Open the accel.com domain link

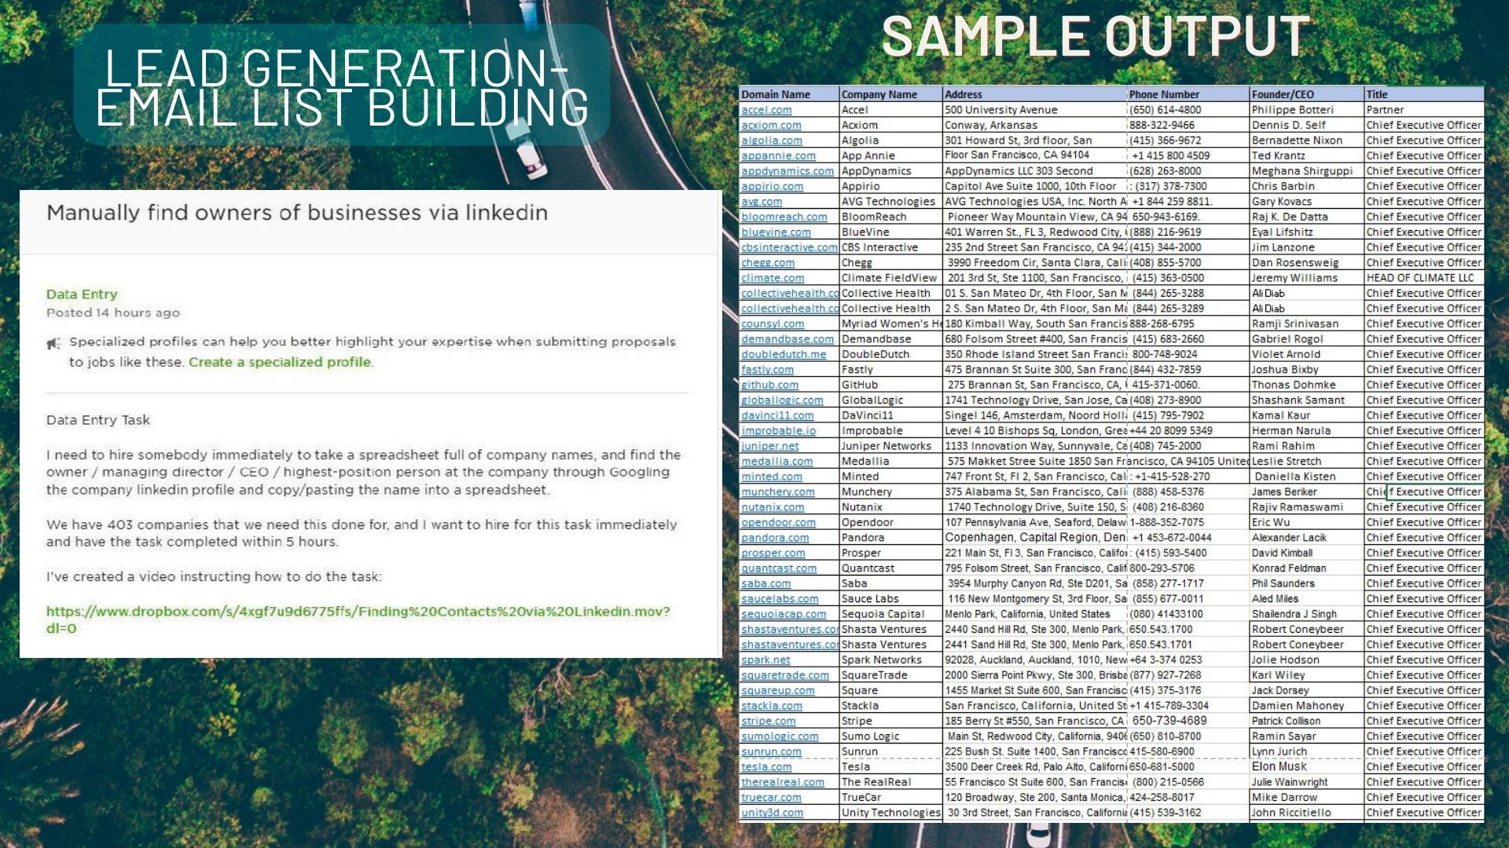(766, 110)
